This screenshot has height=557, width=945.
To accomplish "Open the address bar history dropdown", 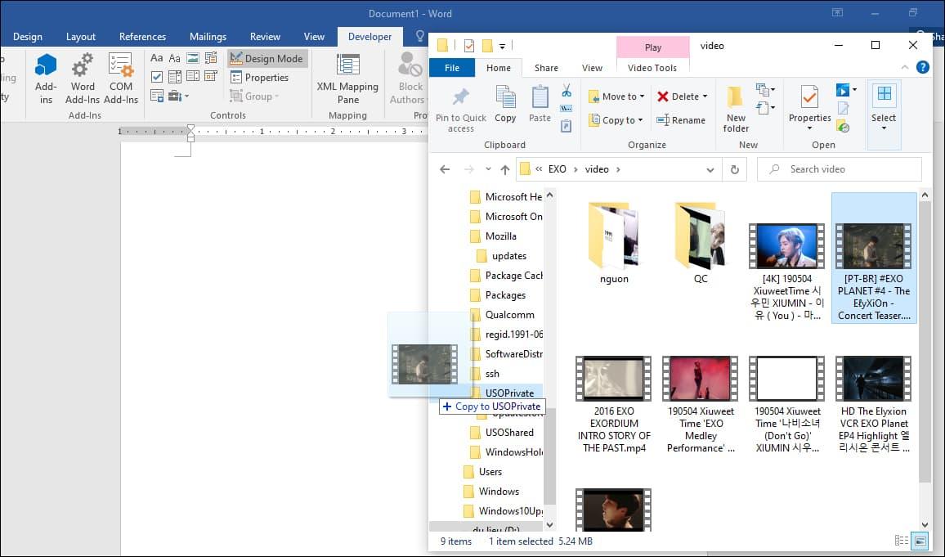I will pos(710,169).
